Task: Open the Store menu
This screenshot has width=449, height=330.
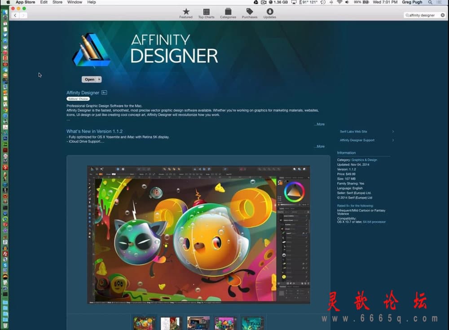Action: [x=57, y=2]
